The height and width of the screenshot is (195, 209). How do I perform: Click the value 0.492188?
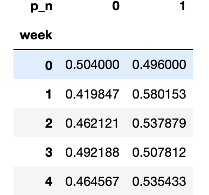point(92,152)
